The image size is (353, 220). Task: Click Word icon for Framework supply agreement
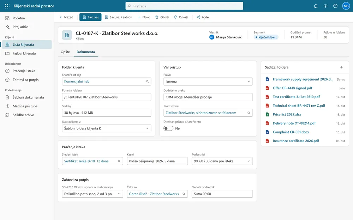[x=267, y=79]
